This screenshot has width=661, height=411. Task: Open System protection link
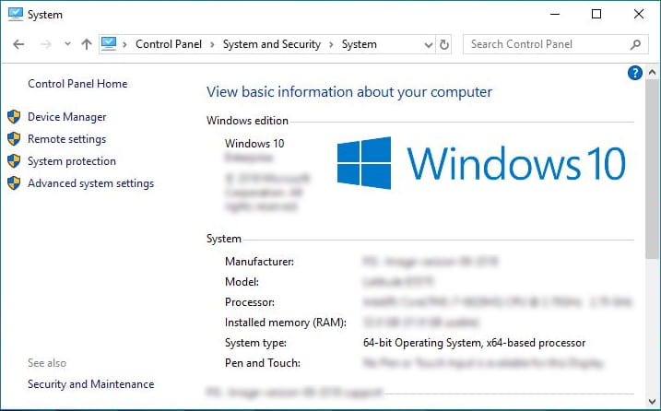pos(72,161)
